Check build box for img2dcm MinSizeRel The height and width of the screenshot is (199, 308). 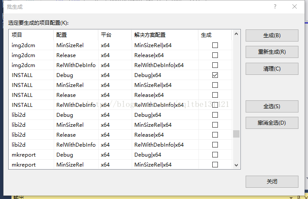coord(215,45)
